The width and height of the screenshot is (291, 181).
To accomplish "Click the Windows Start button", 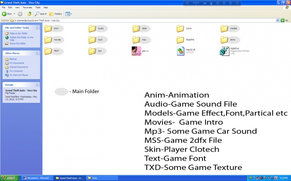I will pyautogui.click(x=8, y=178).
